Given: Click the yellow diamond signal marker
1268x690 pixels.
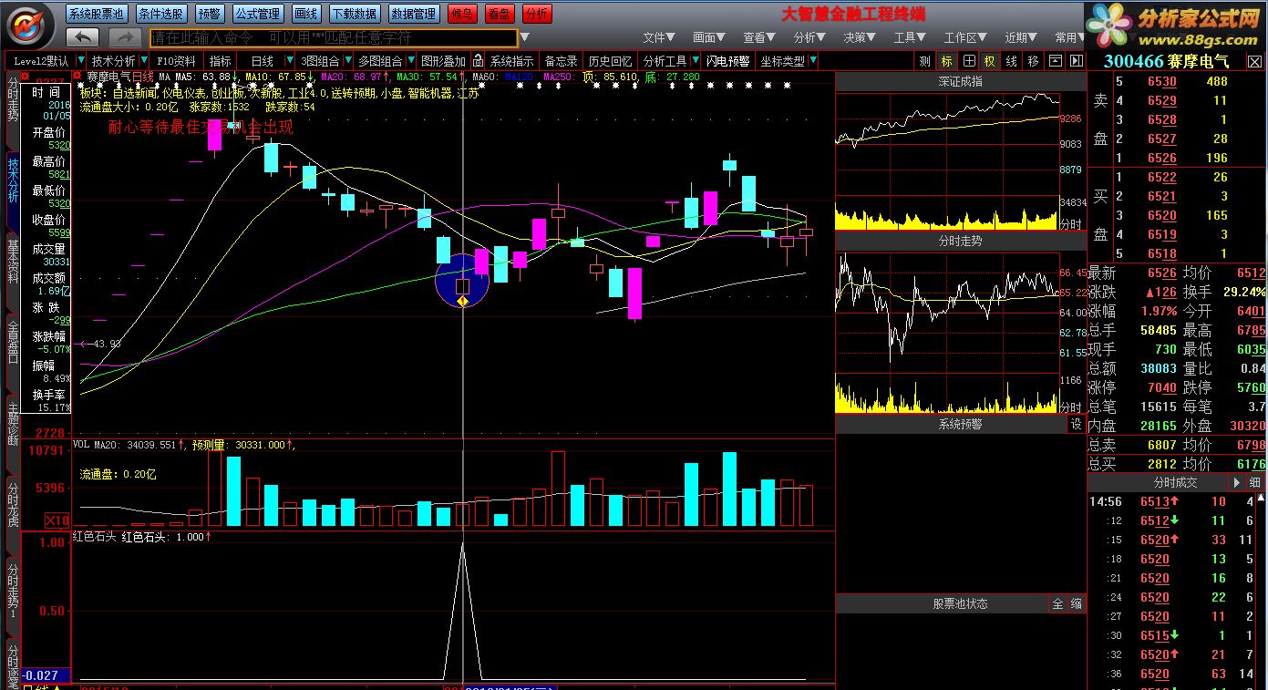Looking at the screenshot, I should tap(462, 302).
